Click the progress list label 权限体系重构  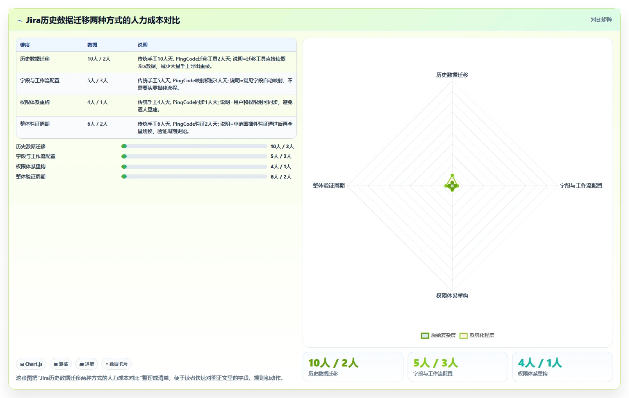pyautogui.click(x=31, y=167)
